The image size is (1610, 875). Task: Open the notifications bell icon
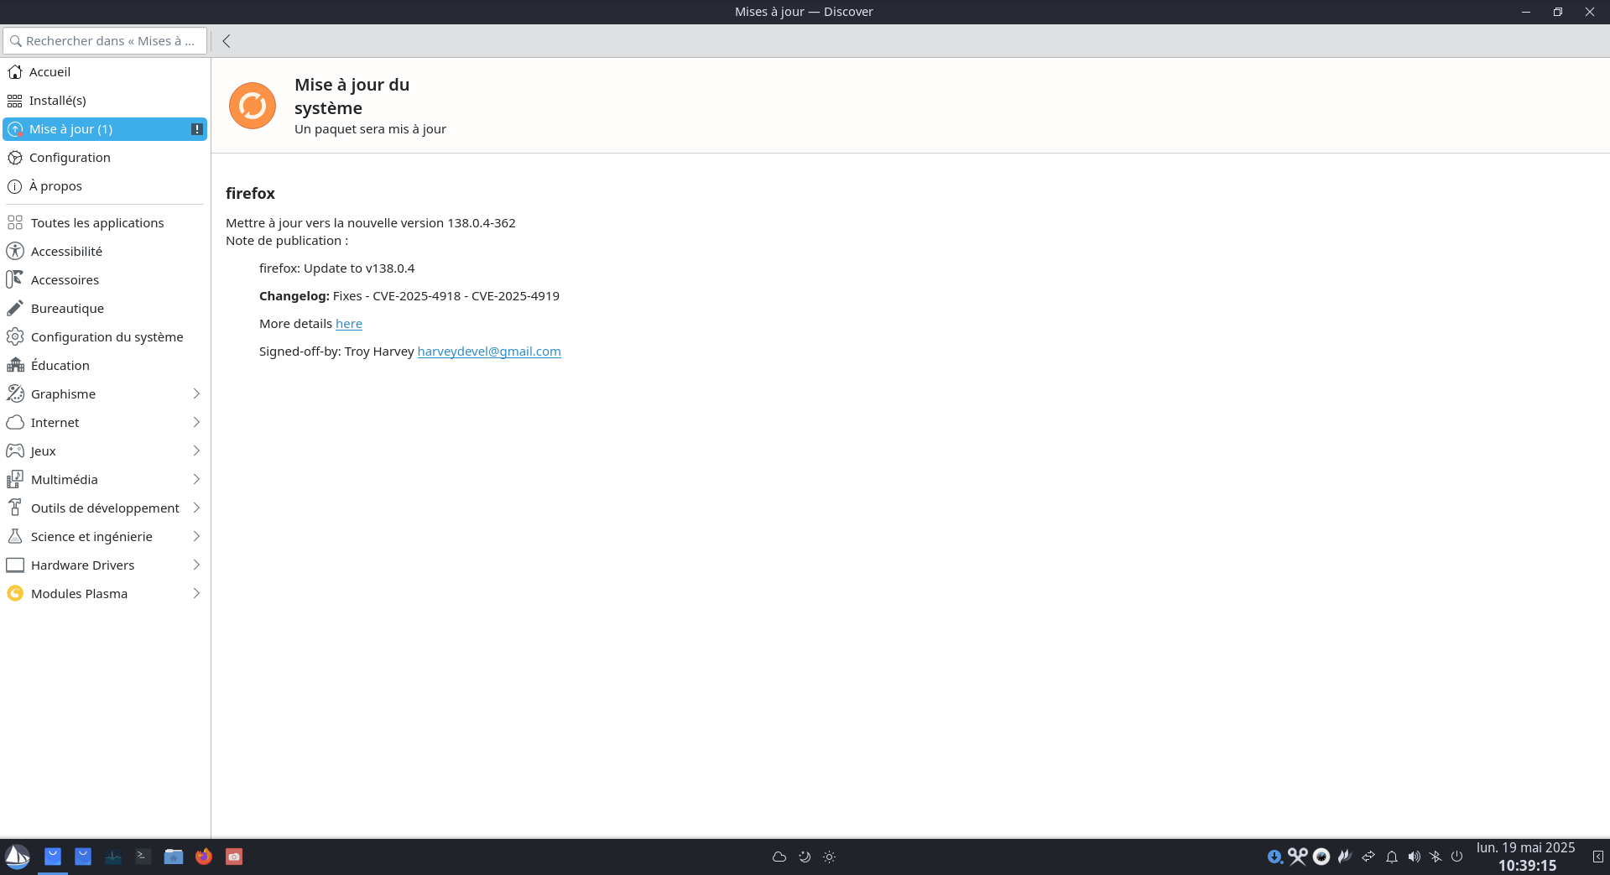coord(1392,857)
